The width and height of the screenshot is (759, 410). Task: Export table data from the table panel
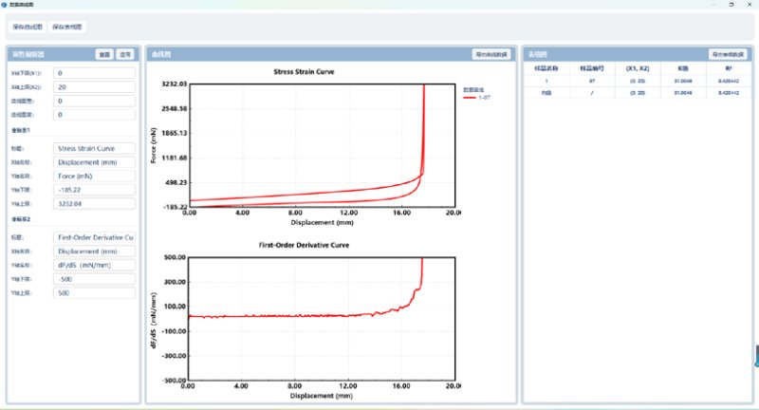point(730,54)
